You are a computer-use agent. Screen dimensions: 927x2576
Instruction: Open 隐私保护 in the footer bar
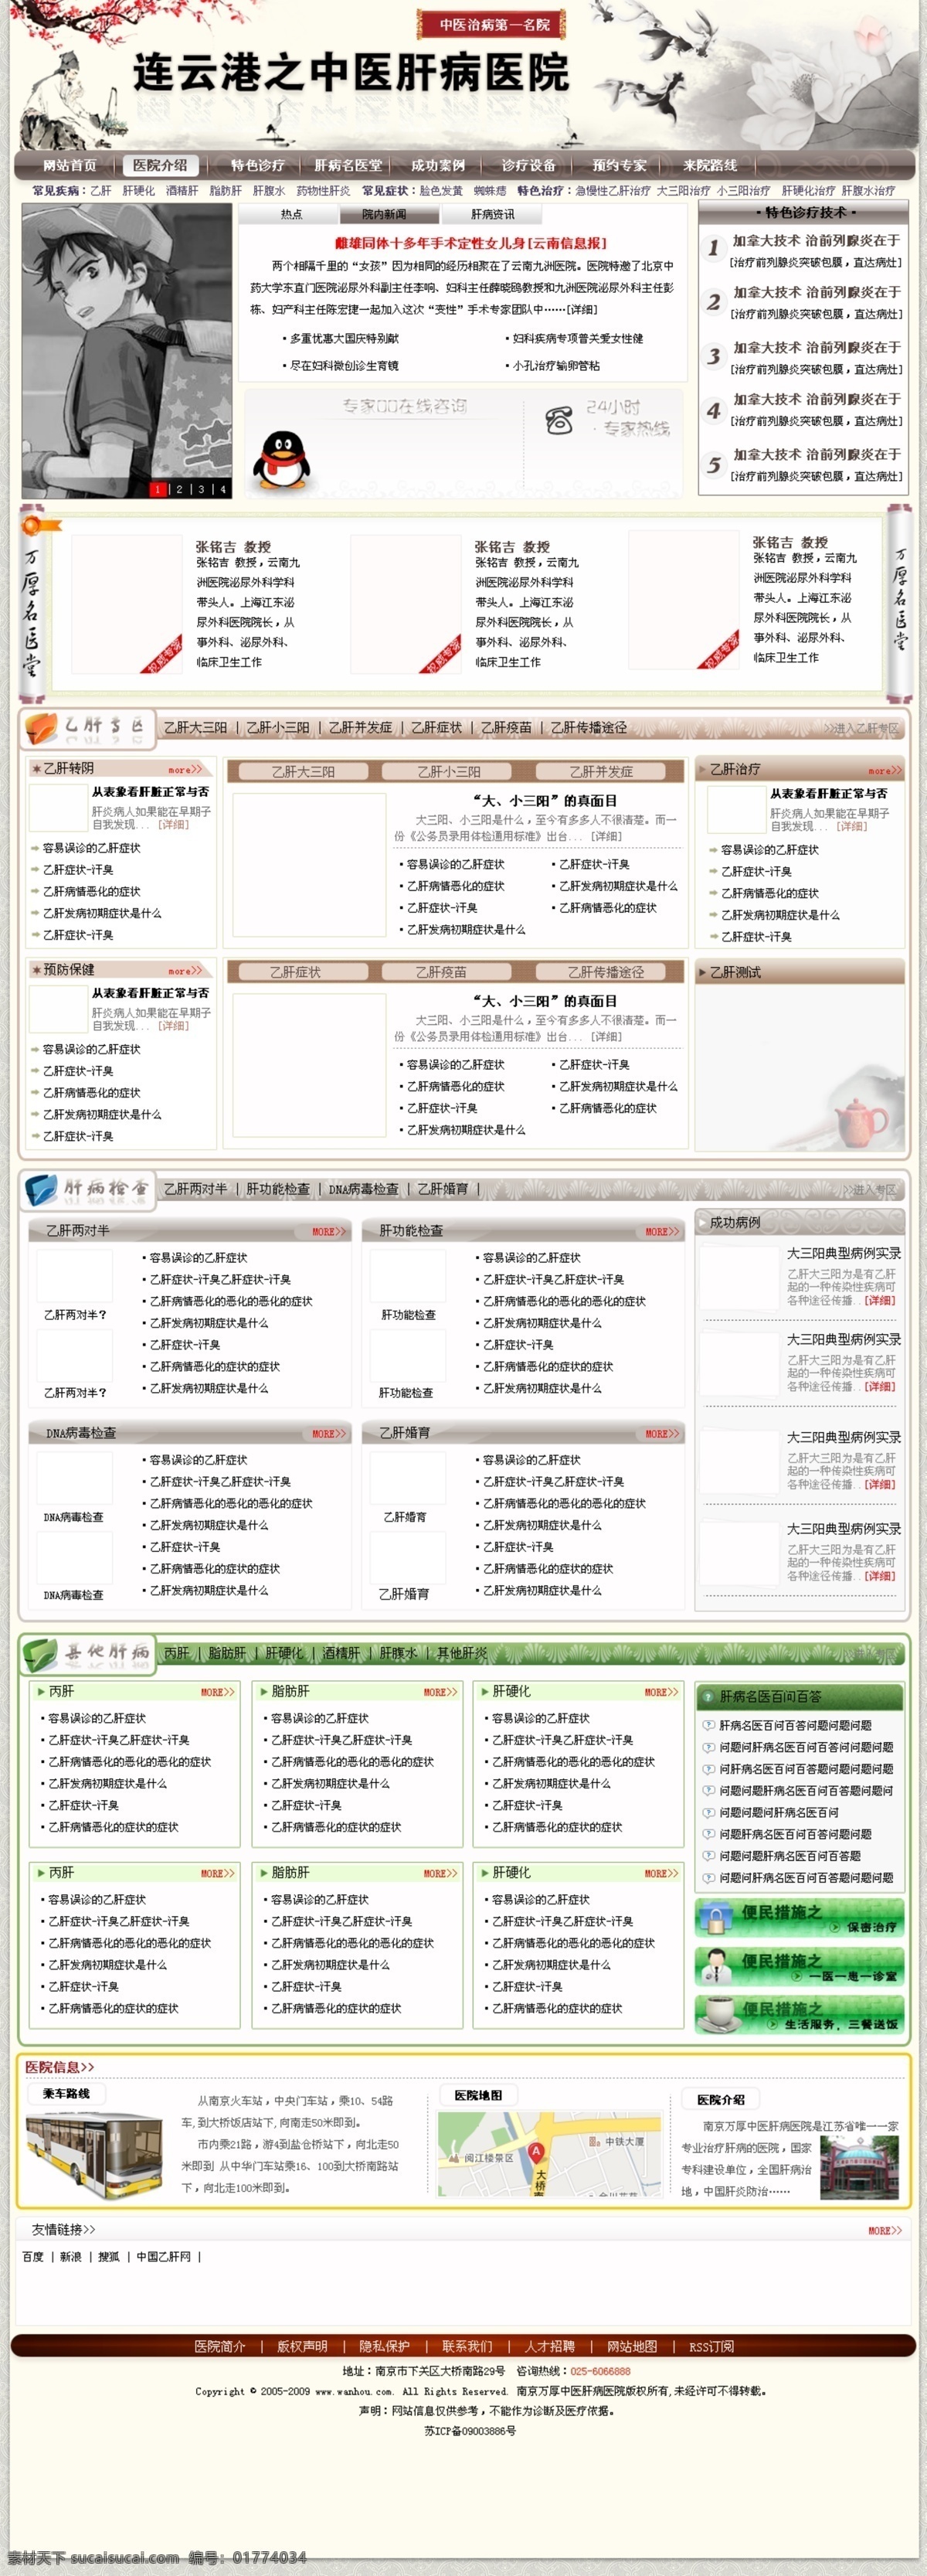point(385,2346)
